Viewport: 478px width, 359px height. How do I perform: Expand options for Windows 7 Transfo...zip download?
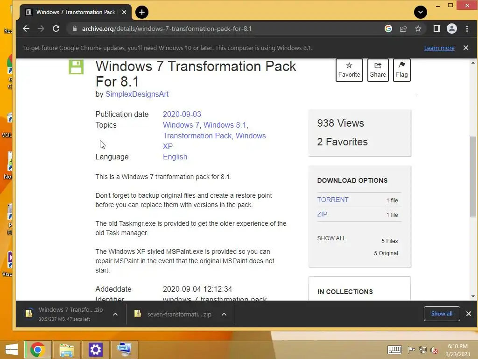[x=115, y=314]
